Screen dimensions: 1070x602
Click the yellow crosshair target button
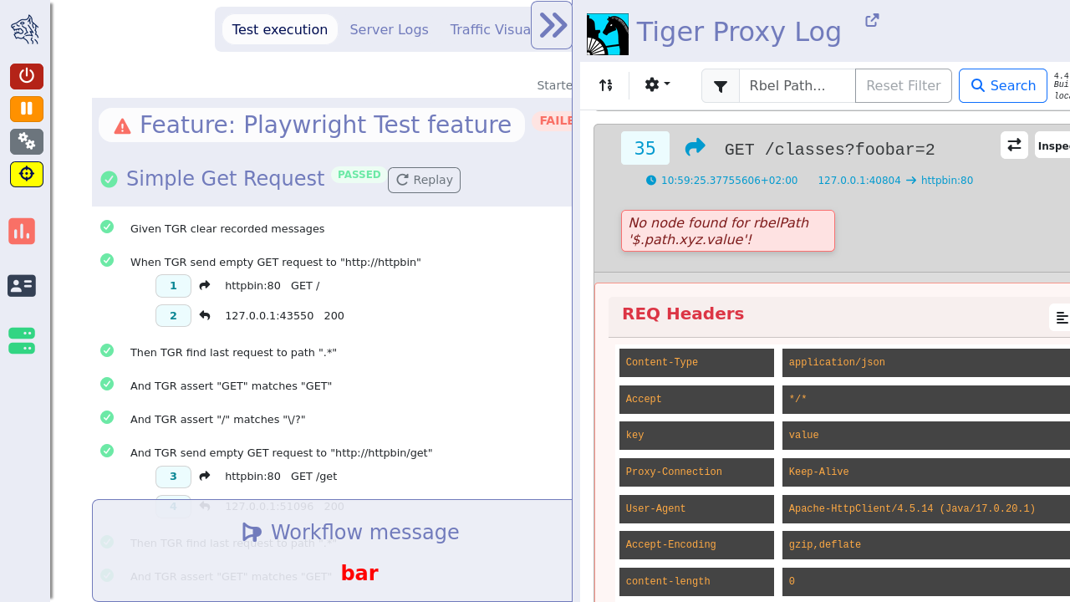27,174
